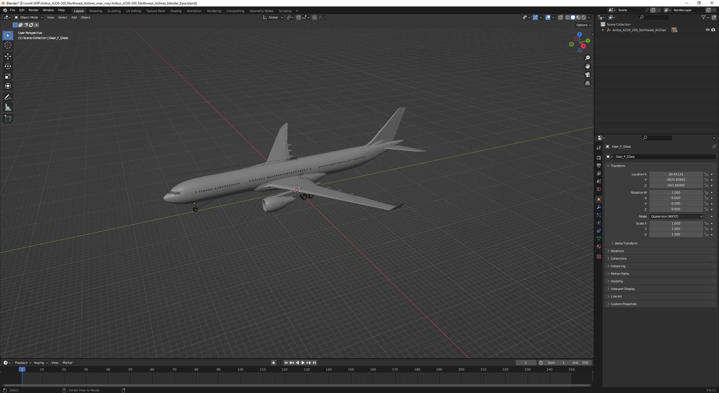This screenshot has height=393, width=719.
Task: Click the Scale X value field
Action: coord(676,223)
